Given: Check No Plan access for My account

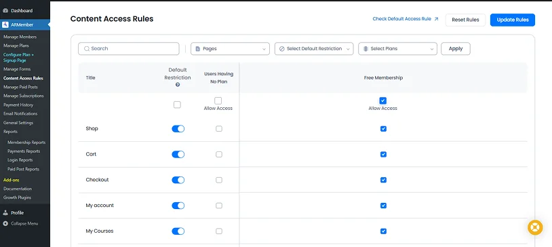Looking at the screenshot, I should 219,206.
